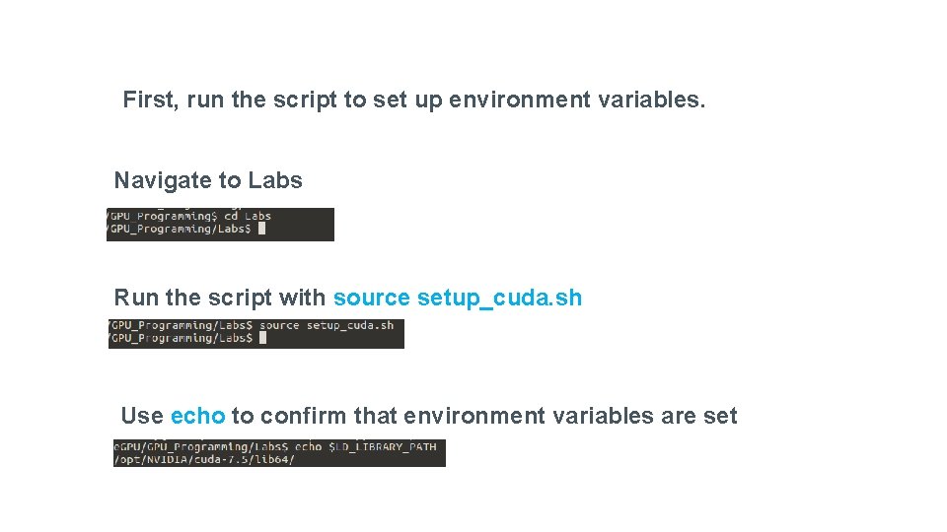Image resolution: width=947 pixels, height=532 pixels.
Task: Click the word "Use" before echo
Action: pos(142,416)
